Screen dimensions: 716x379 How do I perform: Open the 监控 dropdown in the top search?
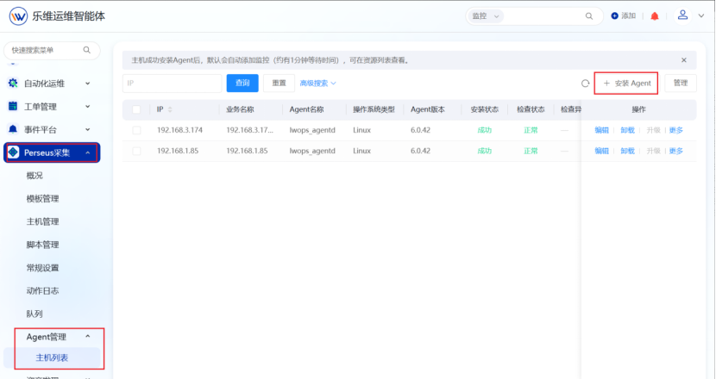click(x=485, y=16)
